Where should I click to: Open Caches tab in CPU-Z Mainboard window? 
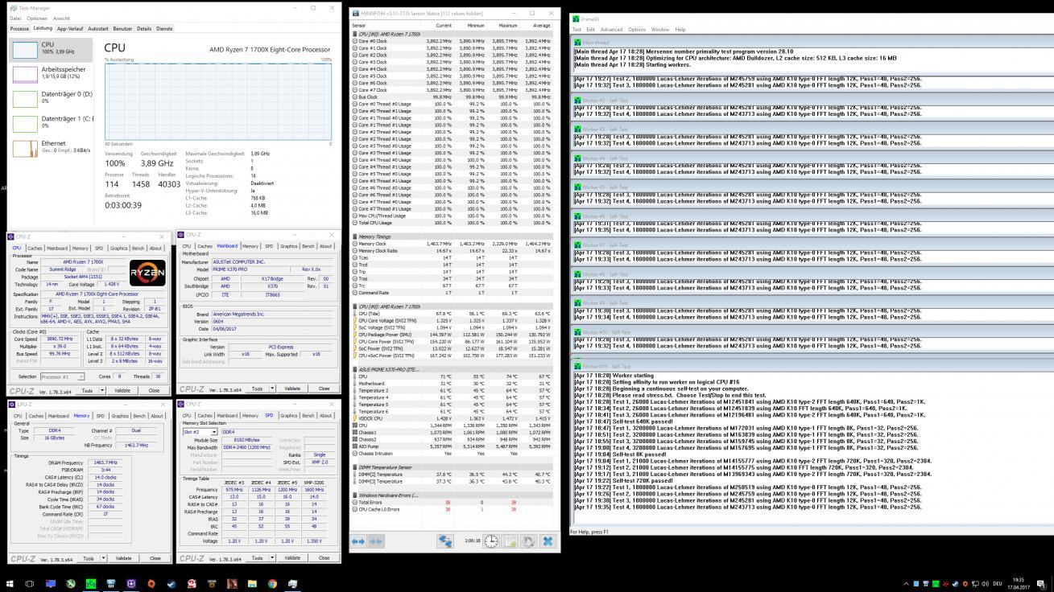tap(205, 246)
